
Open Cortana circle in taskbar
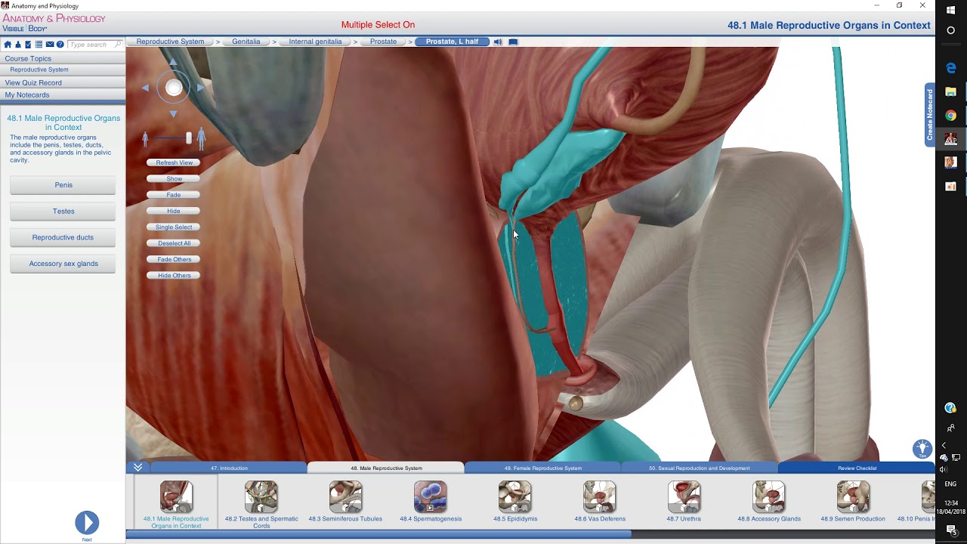point(950,31)
